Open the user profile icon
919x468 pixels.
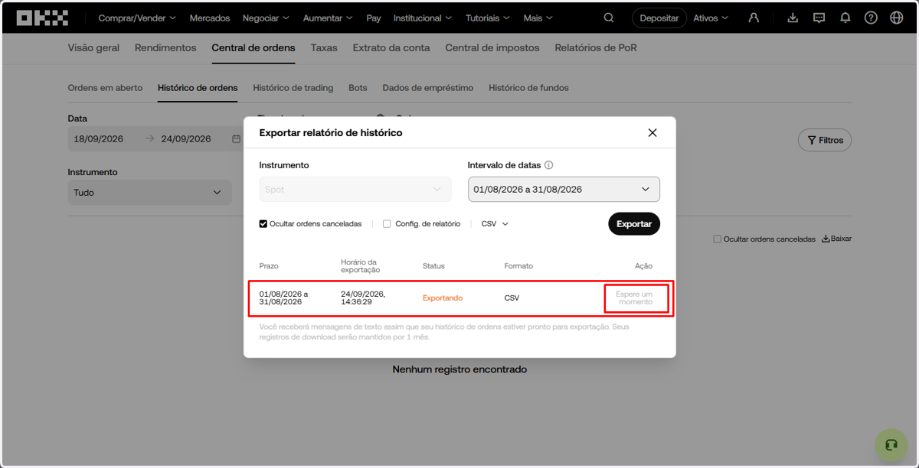point(754,18)
